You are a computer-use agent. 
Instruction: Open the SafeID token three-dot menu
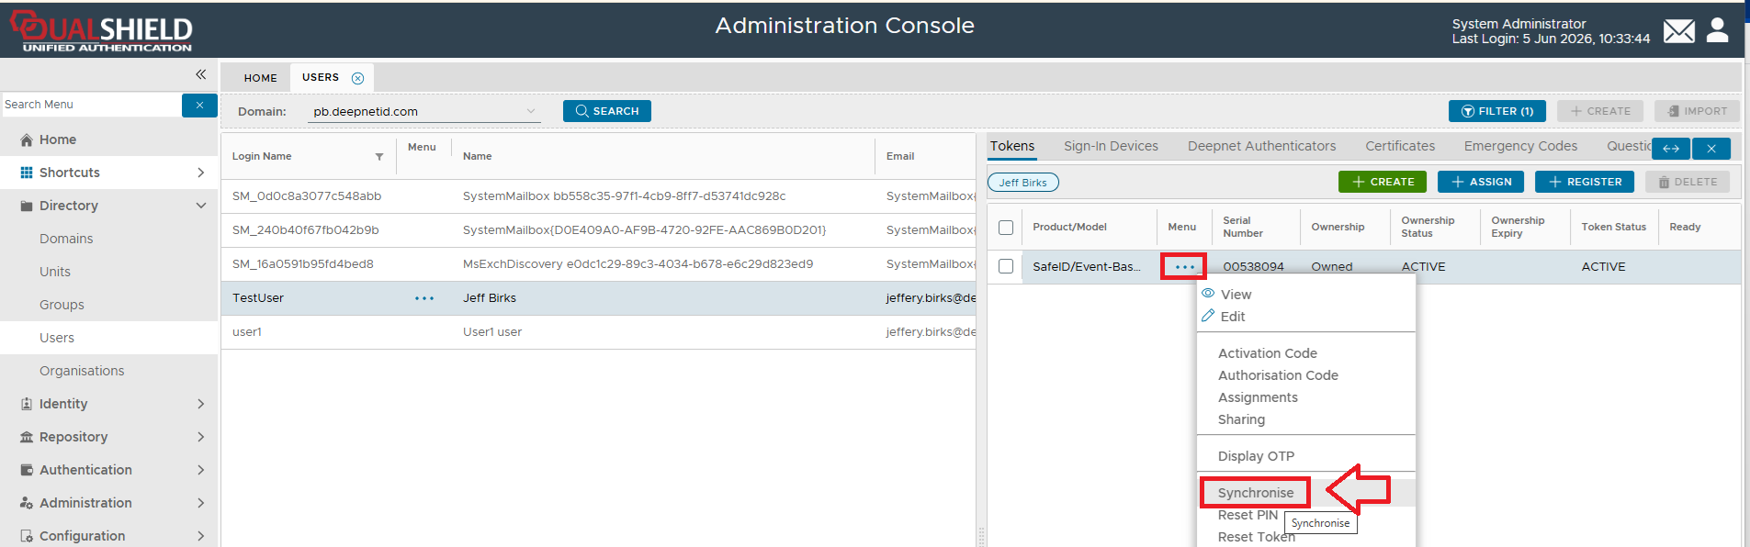(1184, 267)
